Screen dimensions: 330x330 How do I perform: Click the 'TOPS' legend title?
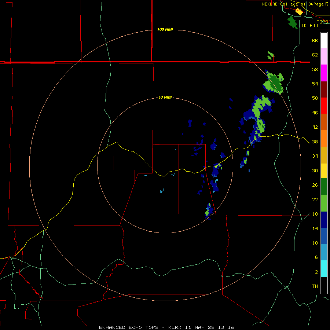pos(322,22)
